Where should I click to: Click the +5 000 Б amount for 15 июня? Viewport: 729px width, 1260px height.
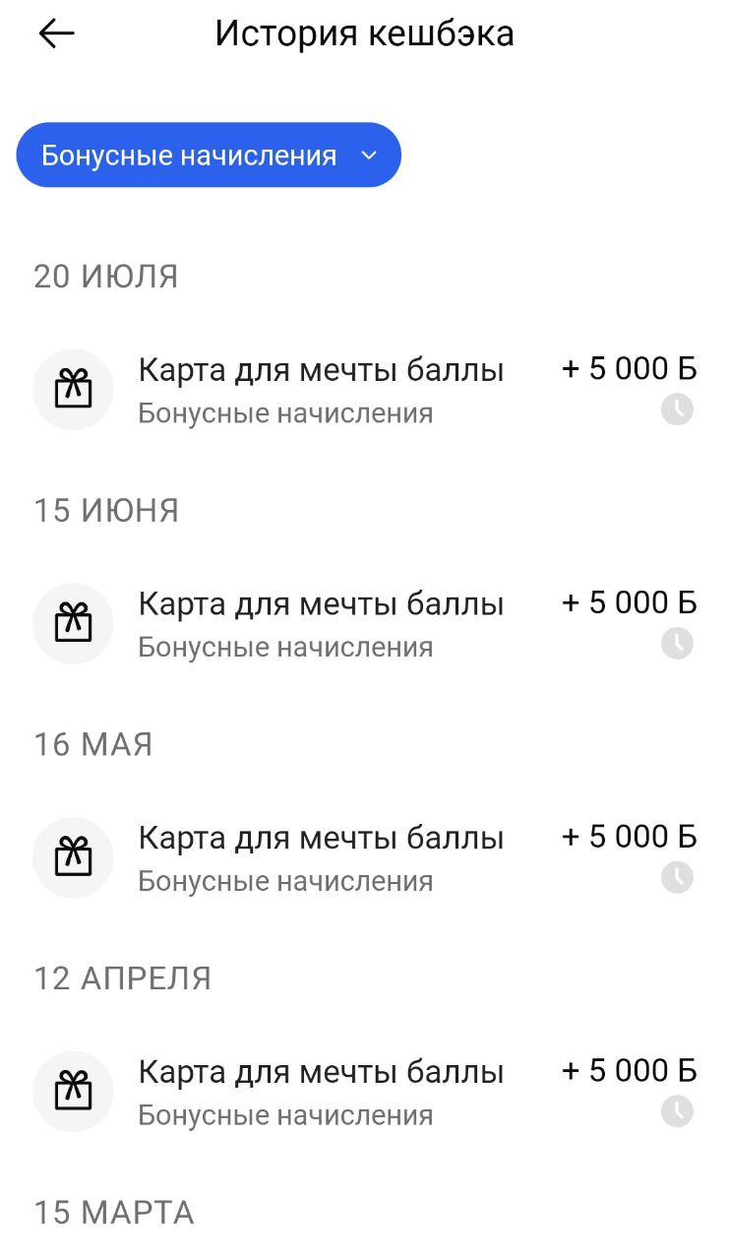[629, 602]
